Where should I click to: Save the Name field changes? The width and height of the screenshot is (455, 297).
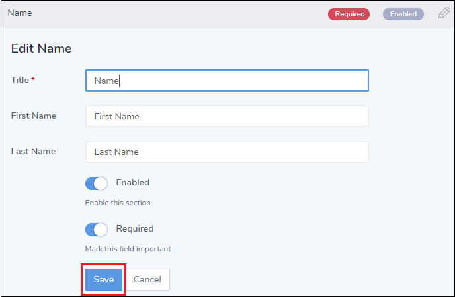point(103,280)
